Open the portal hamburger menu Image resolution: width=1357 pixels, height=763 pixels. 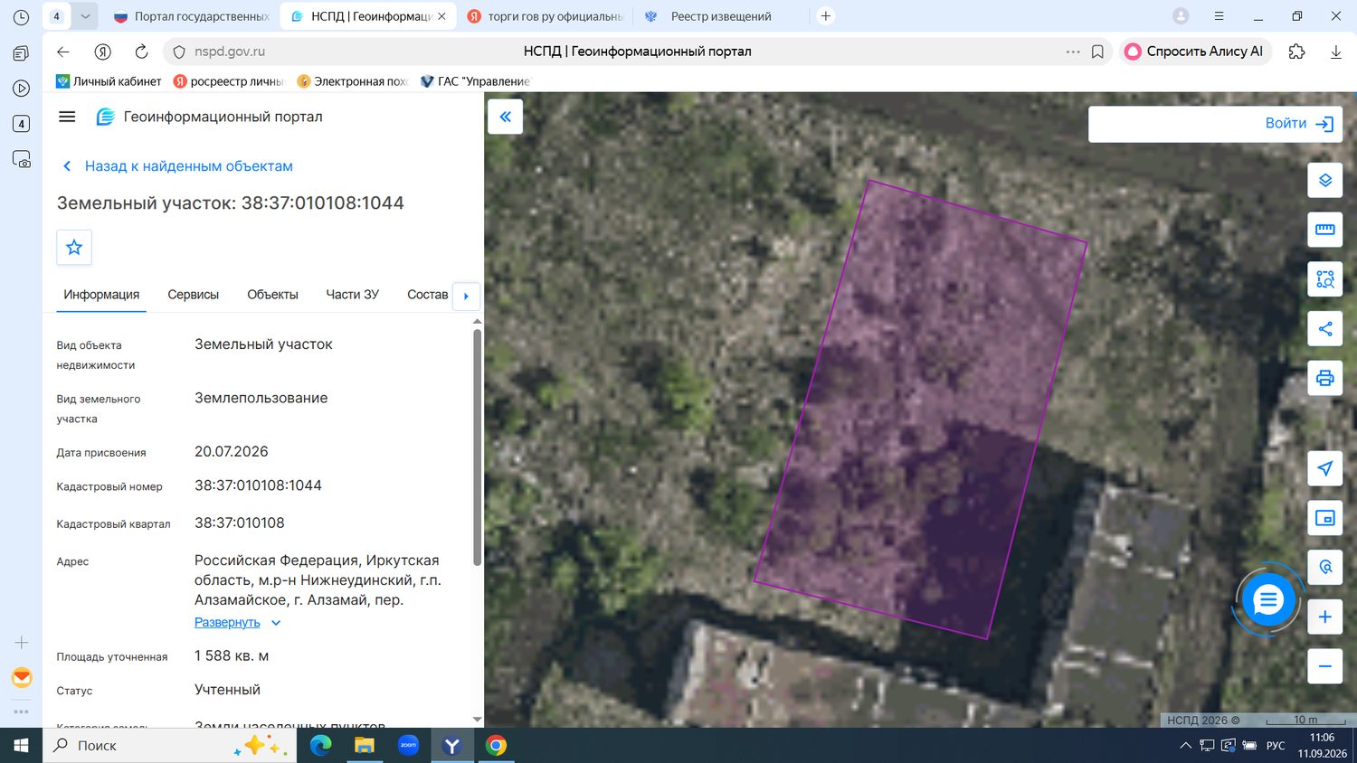pyautogui.click(x=67, y=117)
